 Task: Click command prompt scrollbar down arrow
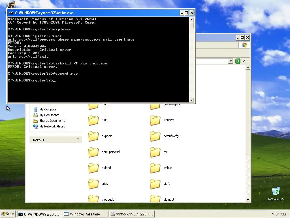coord(192,100)
